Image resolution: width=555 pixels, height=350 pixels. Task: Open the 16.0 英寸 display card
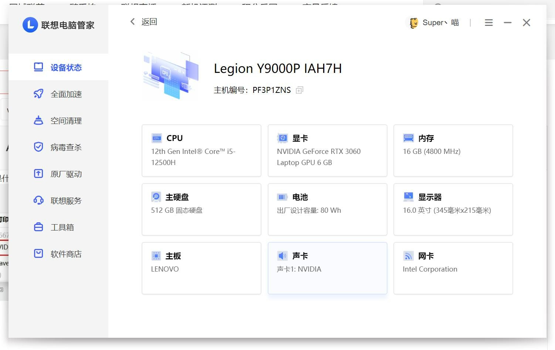(453, 209)
